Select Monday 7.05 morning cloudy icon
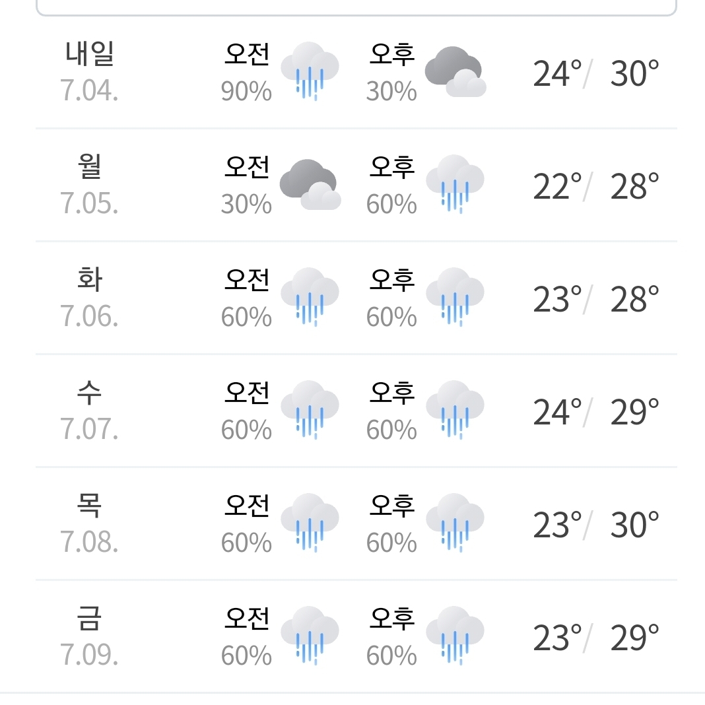The width and height of the screenshot is (705, 705). click(310, 184)
